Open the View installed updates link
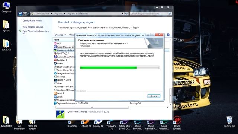The width and height of the screenshot is (238, 134). (x=33, y=27)
